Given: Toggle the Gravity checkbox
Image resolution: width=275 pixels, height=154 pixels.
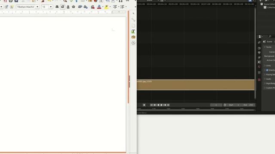Looking at the screenshot, I should point(267,70).
